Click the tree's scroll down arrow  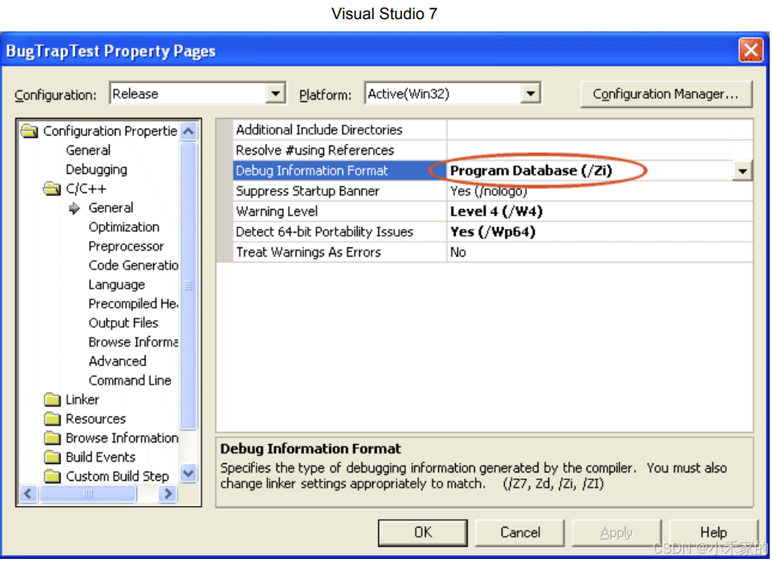pos(188,473)
